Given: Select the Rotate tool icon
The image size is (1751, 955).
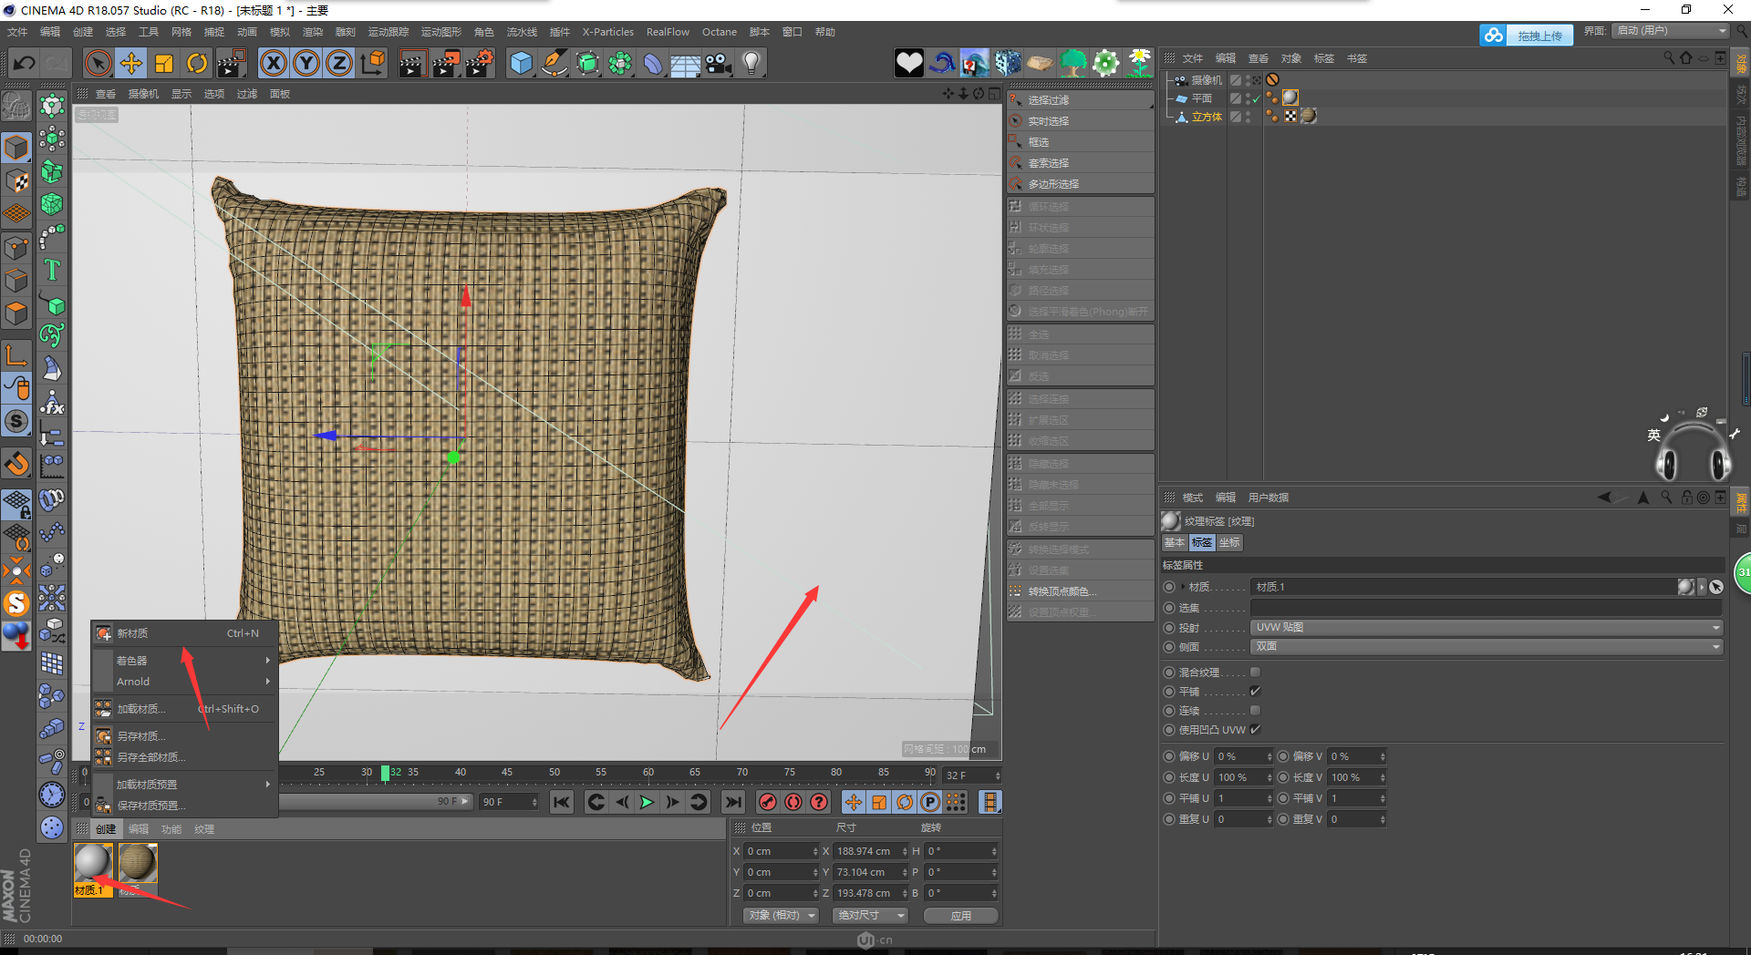Looking at the screenshot, I should [197, 64].
